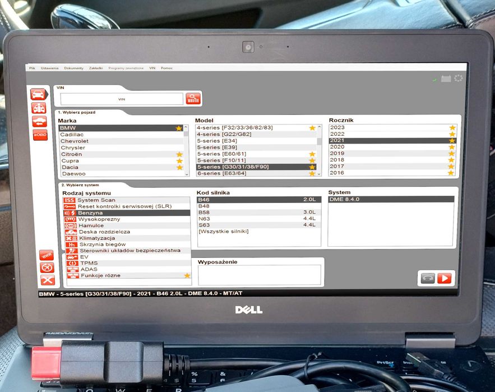Open the Pomoc menu

point(166,68)
